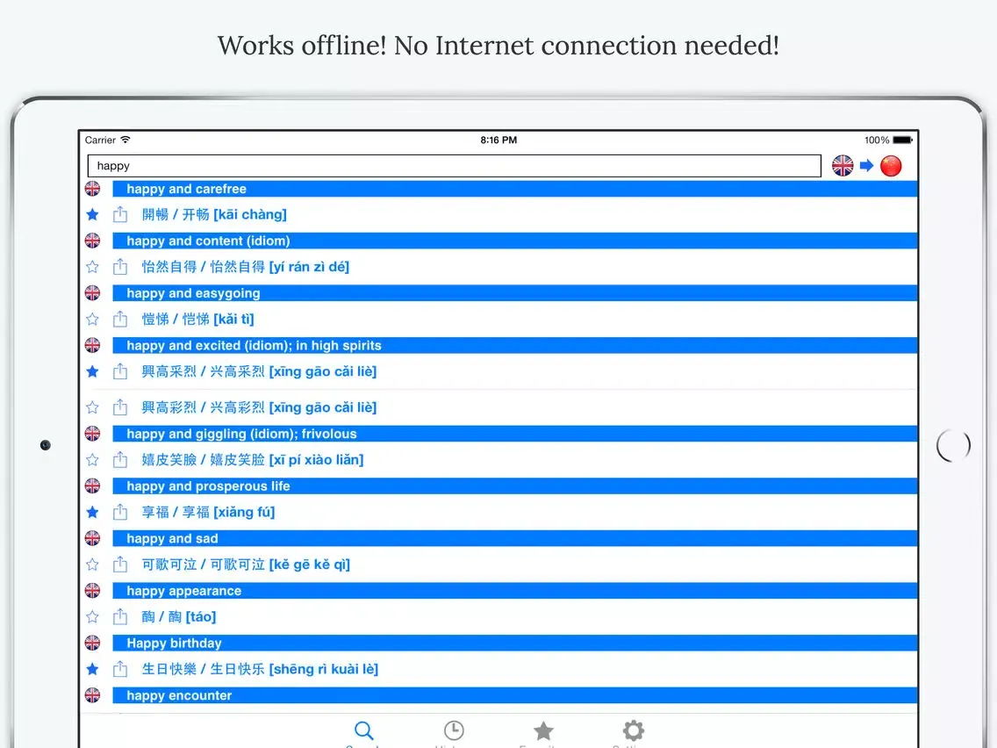The width and height of the screenshot is (997, 748).
Task: Select the 'happy and content (idiom)' header
Action: tap(514, 241)
